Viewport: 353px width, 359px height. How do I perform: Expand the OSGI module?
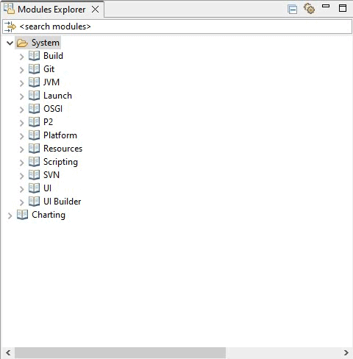pos(22,110)
